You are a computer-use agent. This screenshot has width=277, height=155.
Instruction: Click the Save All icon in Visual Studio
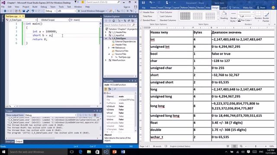click(28, 11)
